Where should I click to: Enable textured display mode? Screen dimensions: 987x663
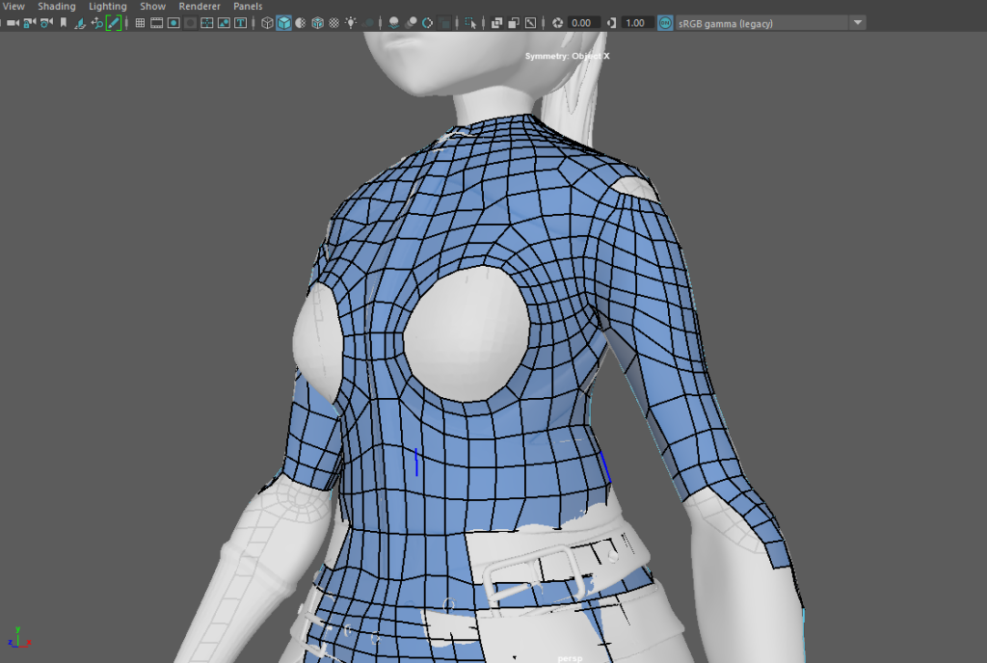click(333, 22)
